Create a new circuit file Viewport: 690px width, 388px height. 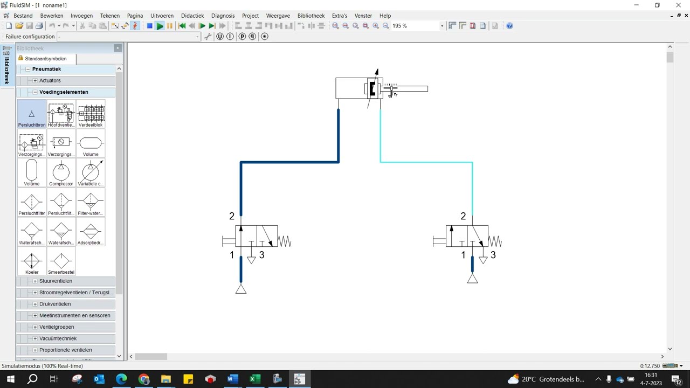[x=9, y=26]
